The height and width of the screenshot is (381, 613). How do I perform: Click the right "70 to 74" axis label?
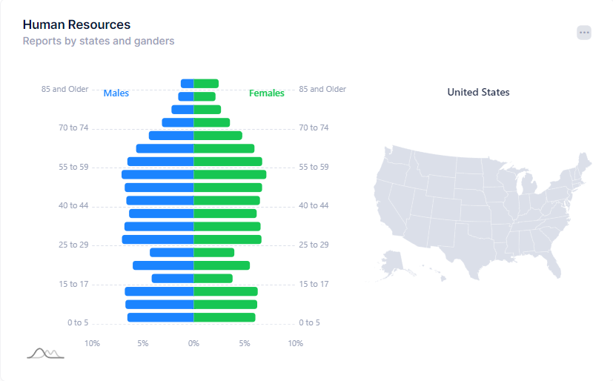[x=314, y=127]
